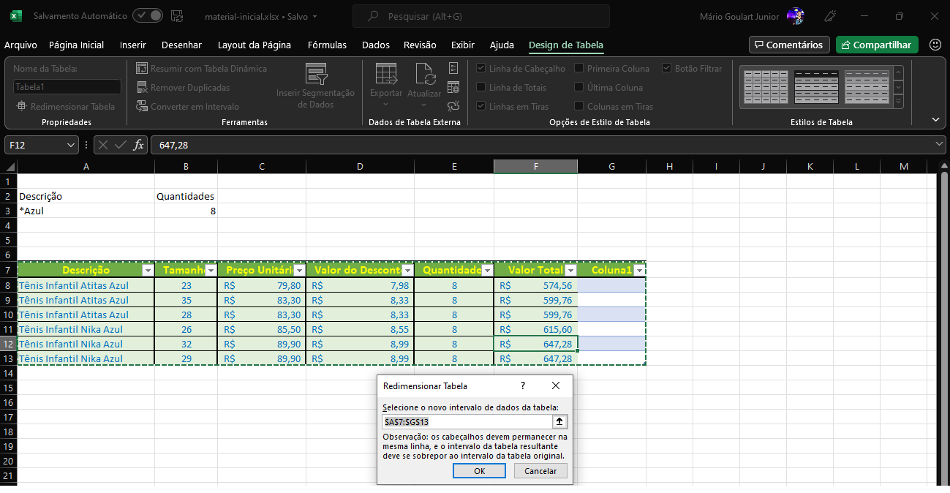950x493 pixels.
Task: Toggle the Linha de Cabeçalho checkbox
Action: click(481, 68)
